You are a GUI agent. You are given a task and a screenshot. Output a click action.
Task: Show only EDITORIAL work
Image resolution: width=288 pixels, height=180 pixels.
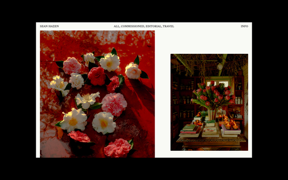153,26
